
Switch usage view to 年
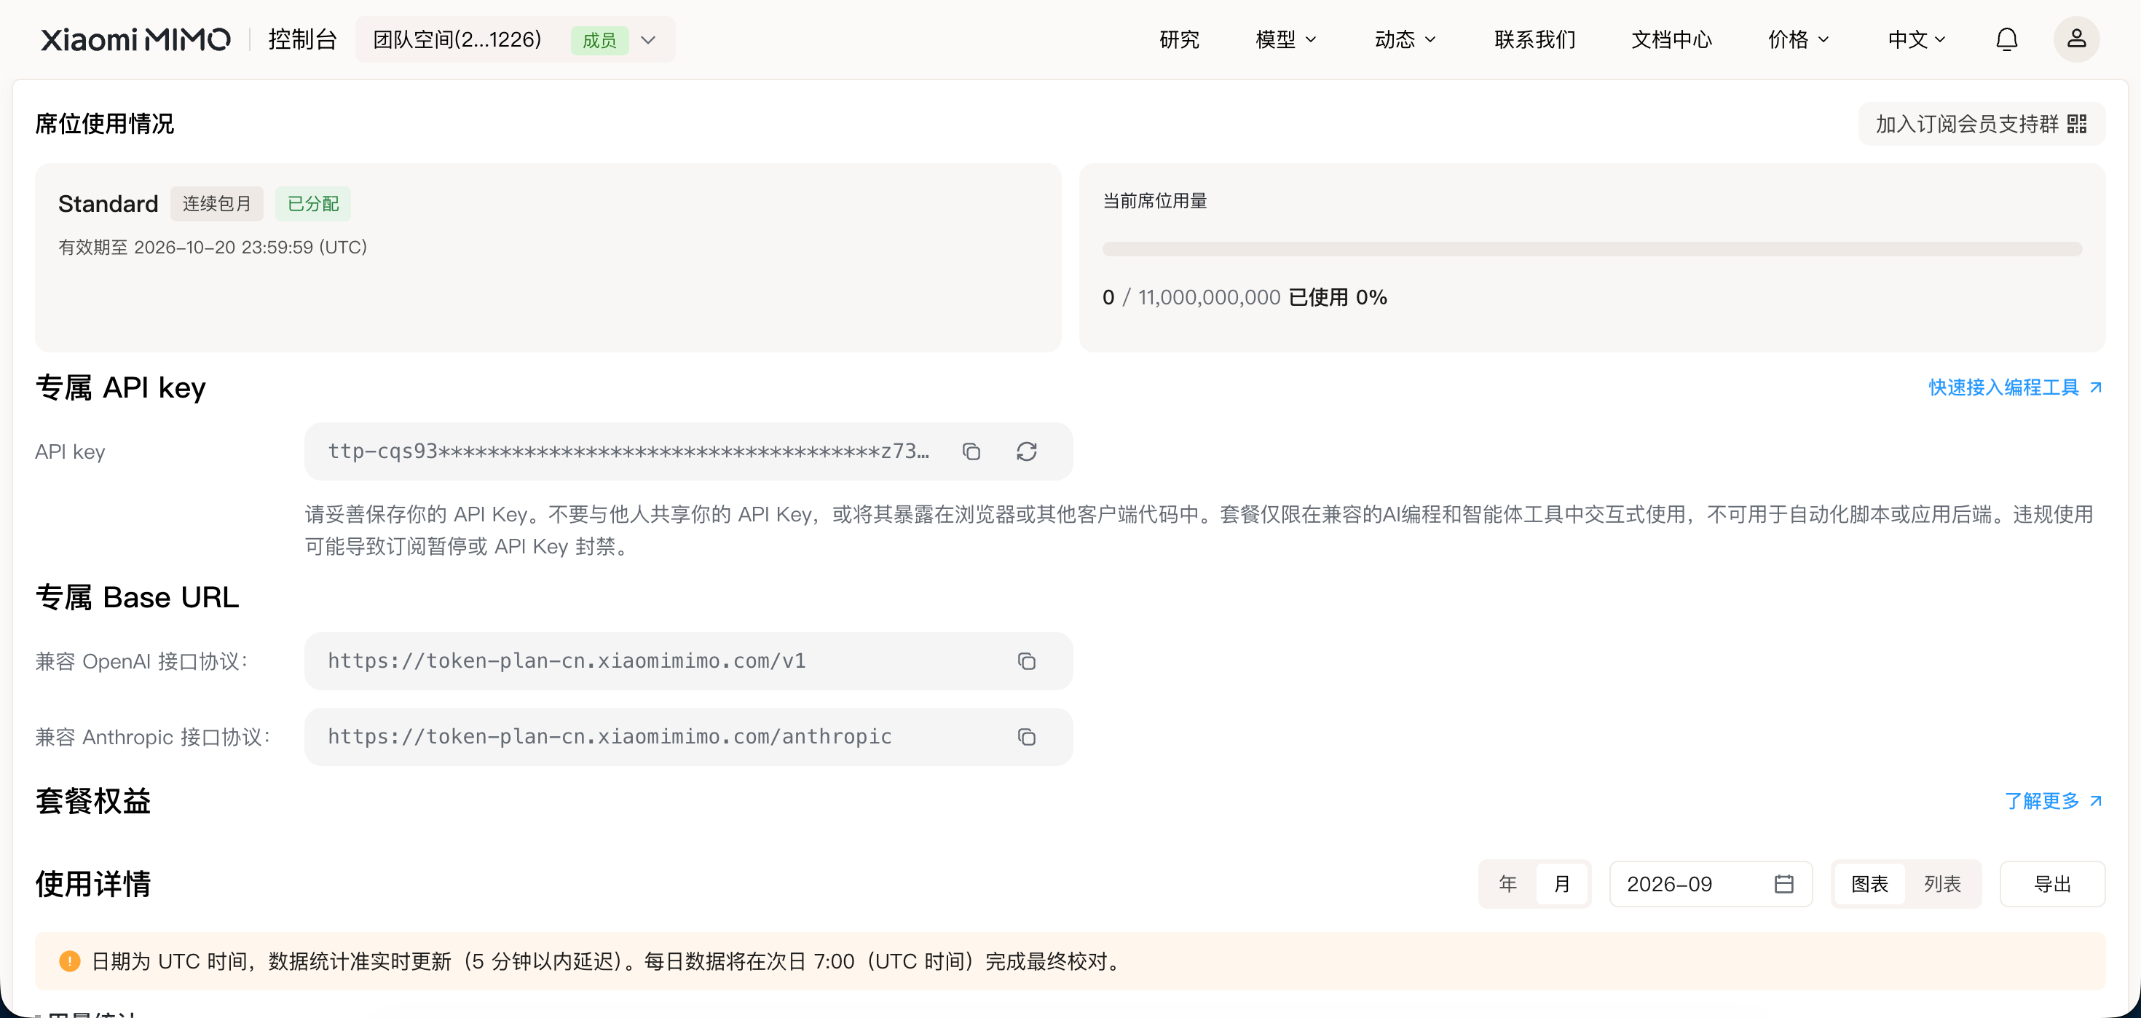point(1507,884)
